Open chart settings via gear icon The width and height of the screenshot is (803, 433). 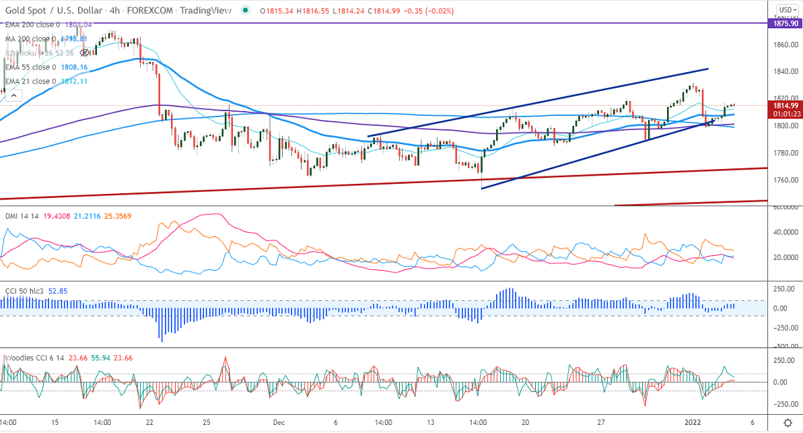[788, 423]
